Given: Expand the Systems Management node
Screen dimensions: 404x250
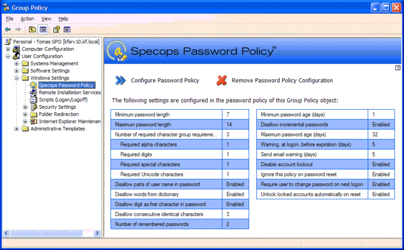Looking at the screenshot, I should (17, 64).
